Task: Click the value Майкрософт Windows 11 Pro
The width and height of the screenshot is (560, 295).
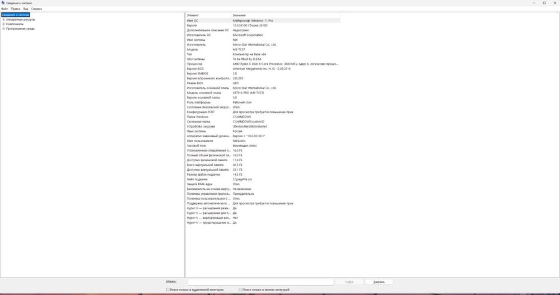Action: coord(253,21)
